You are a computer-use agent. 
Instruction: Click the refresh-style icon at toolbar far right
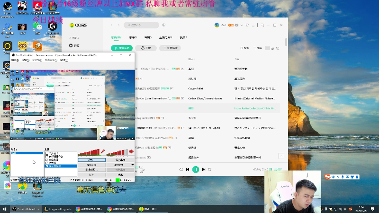coord(278,48)
